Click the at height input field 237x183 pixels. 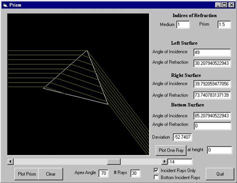pyautogui.click(x=219, y=150)
